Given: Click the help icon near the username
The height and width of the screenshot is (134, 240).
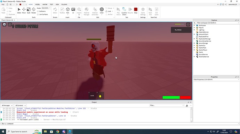Looking at the screenshot, I should (x=223, y=4).
